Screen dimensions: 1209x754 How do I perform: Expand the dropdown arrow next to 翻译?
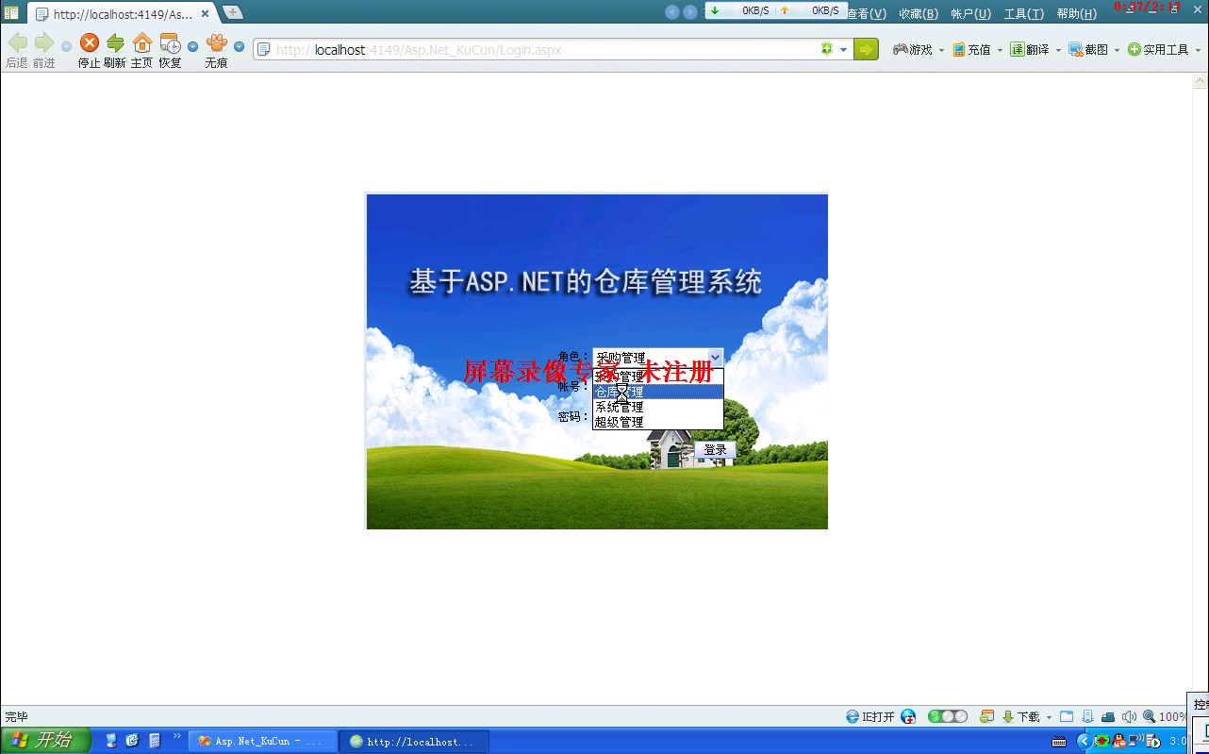[x=1058, y=50]
